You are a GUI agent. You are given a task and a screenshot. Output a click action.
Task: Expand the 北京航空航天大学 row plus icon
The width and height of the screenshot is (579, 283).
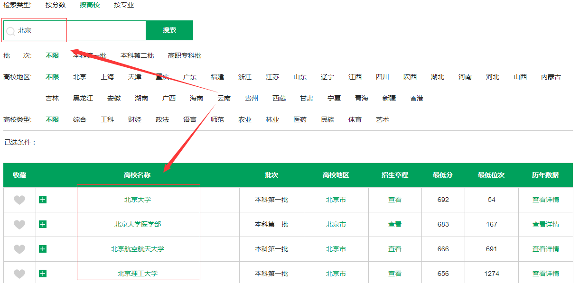pyautogui.click(x=43, y=249)
